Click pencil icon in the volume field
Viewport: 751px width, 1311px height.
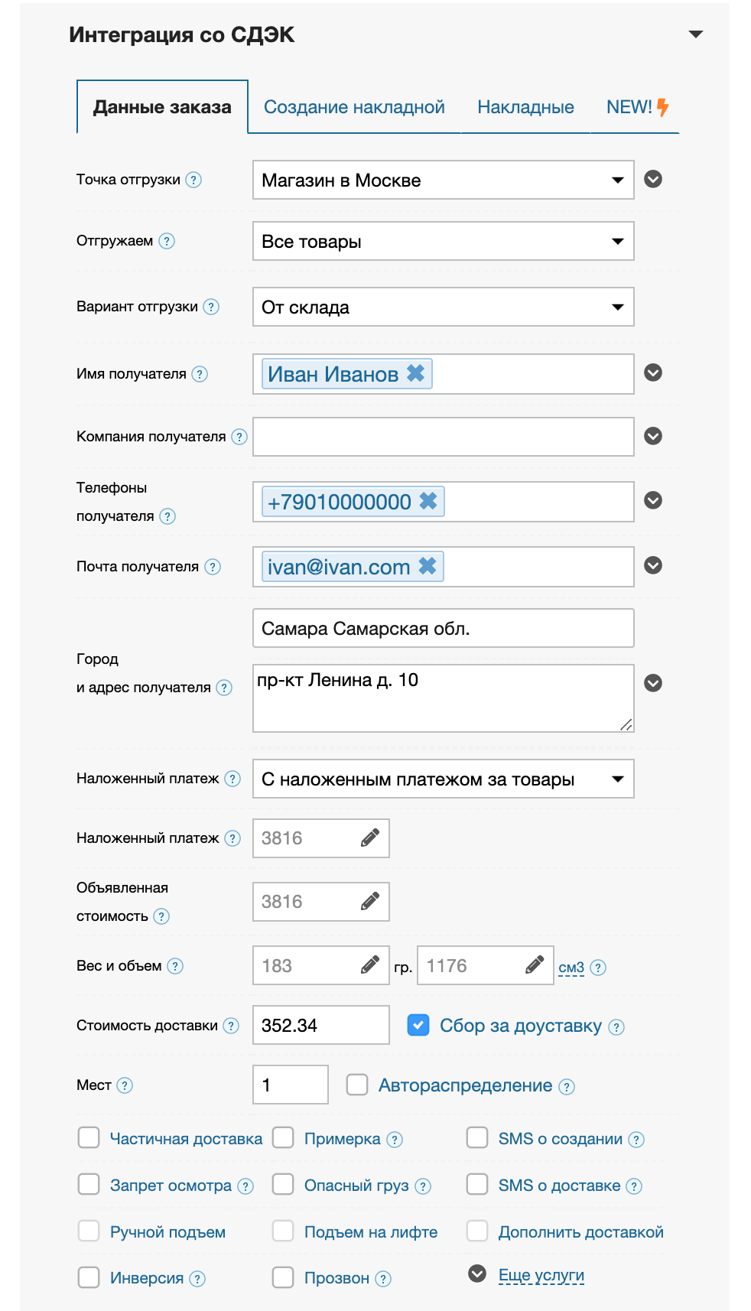535,965
